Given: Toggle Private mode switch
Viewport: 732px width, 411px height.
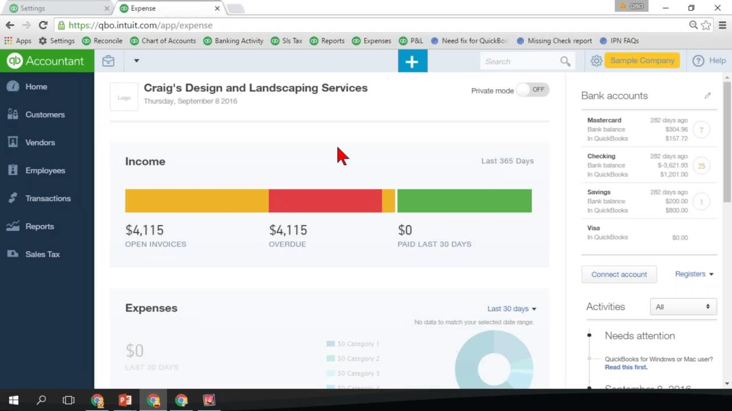Looking at the screenshot, I should coord(532,90).
